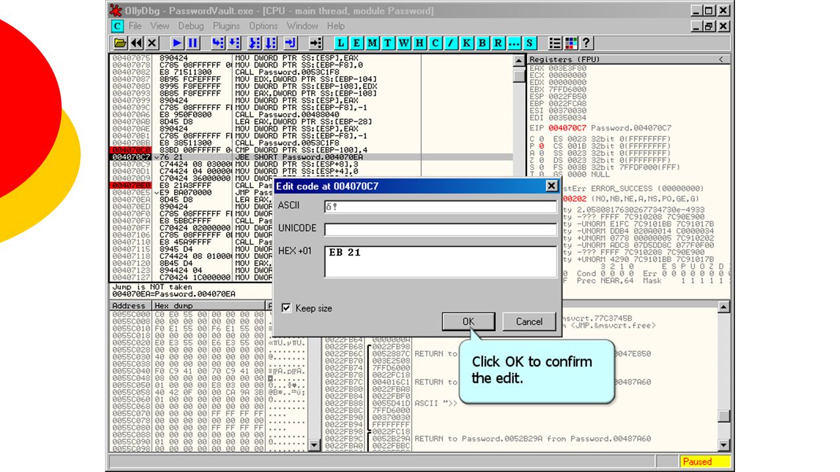Screen dimensions: 840x472
Task: Open the Log window L button
Action: [x=341, y=43]
